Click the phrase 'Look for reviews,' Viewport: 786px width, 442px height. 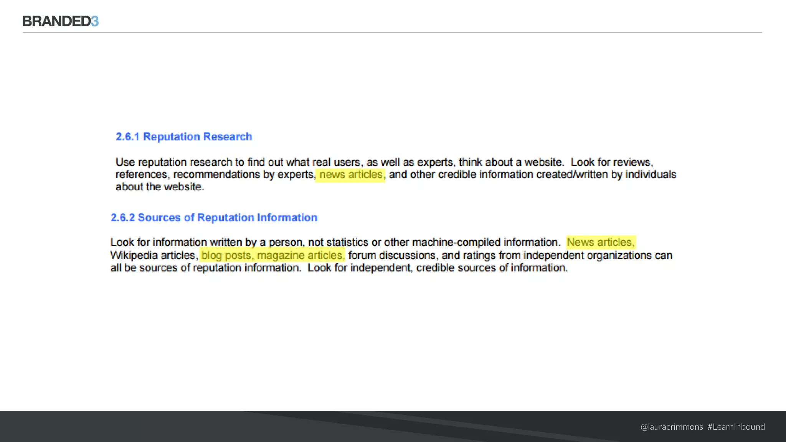(612, 162)
